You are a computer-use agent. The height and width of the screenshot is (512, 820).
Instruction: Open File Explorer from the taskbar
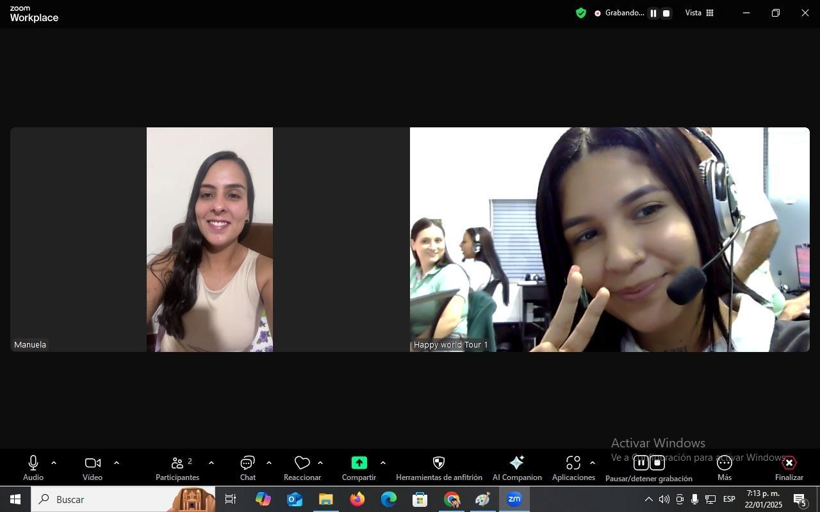click(325, 499)
